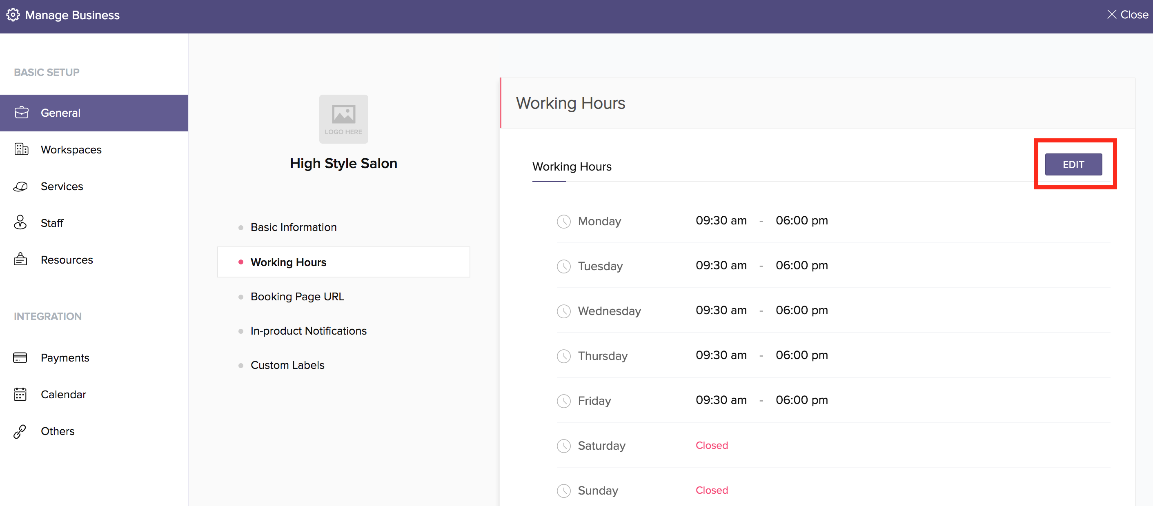Click the clock icon beside Monday
Viewport: 1153px width, 506px height.
click(563, 221)
